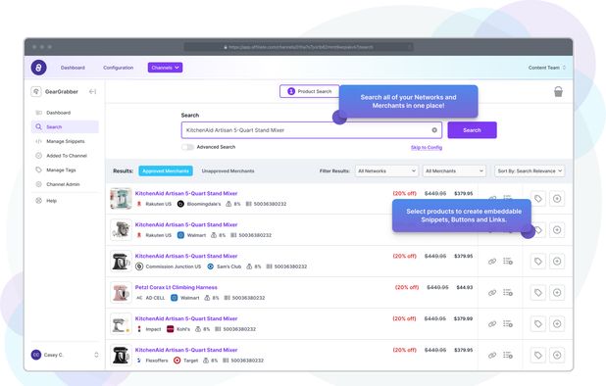Open the Petzl Corax harness thumbnail
606x386 pixels.
[121, 293]
